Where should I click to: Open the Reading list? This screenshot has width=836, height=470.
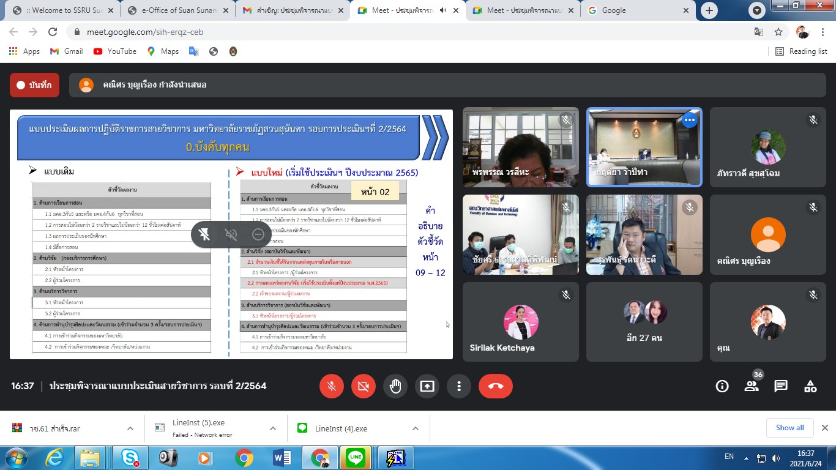[x=802, y=51]
